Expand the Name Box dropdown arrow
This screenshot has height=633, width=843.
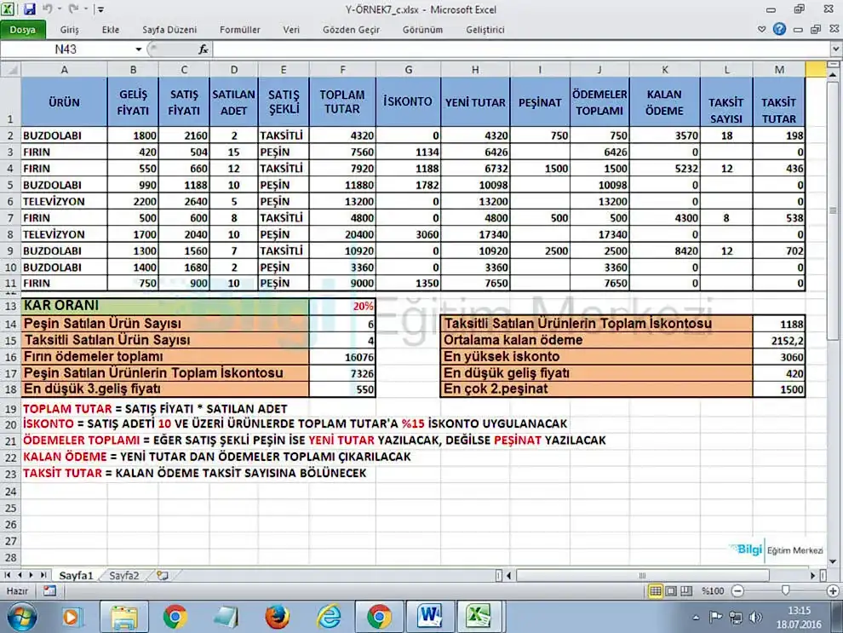point(139,50)
